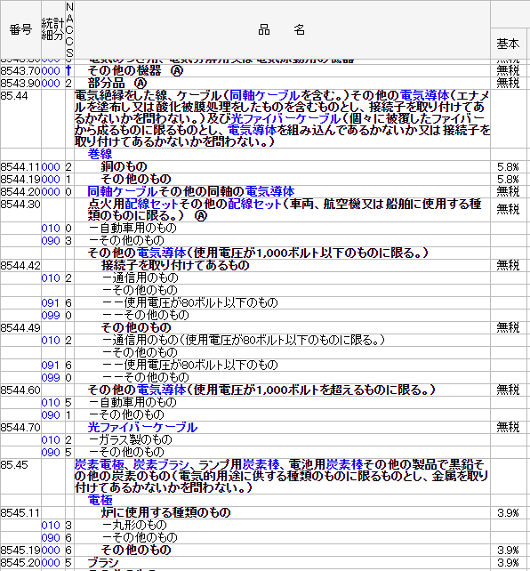
Task: Open the 電気導体 link before （エナメル in 85.44
Action: [x=425, y=96]
